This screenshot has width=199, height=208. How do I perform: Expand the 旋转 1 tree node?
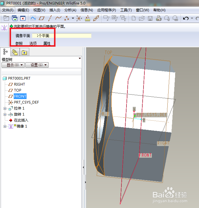(x=5, y=115)
